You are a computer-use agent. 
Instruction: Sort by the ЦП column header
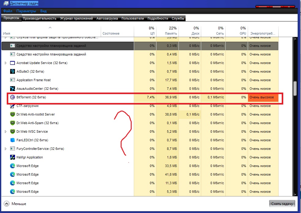tap(145, 31)
